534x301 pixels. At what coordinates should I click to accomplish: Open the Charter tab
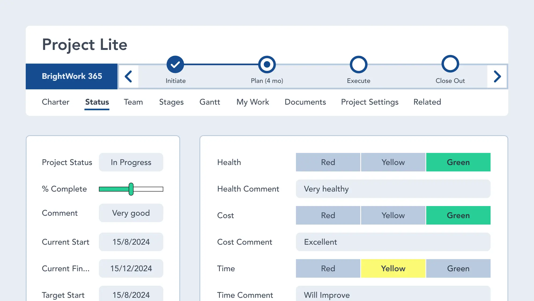point(56,102)
